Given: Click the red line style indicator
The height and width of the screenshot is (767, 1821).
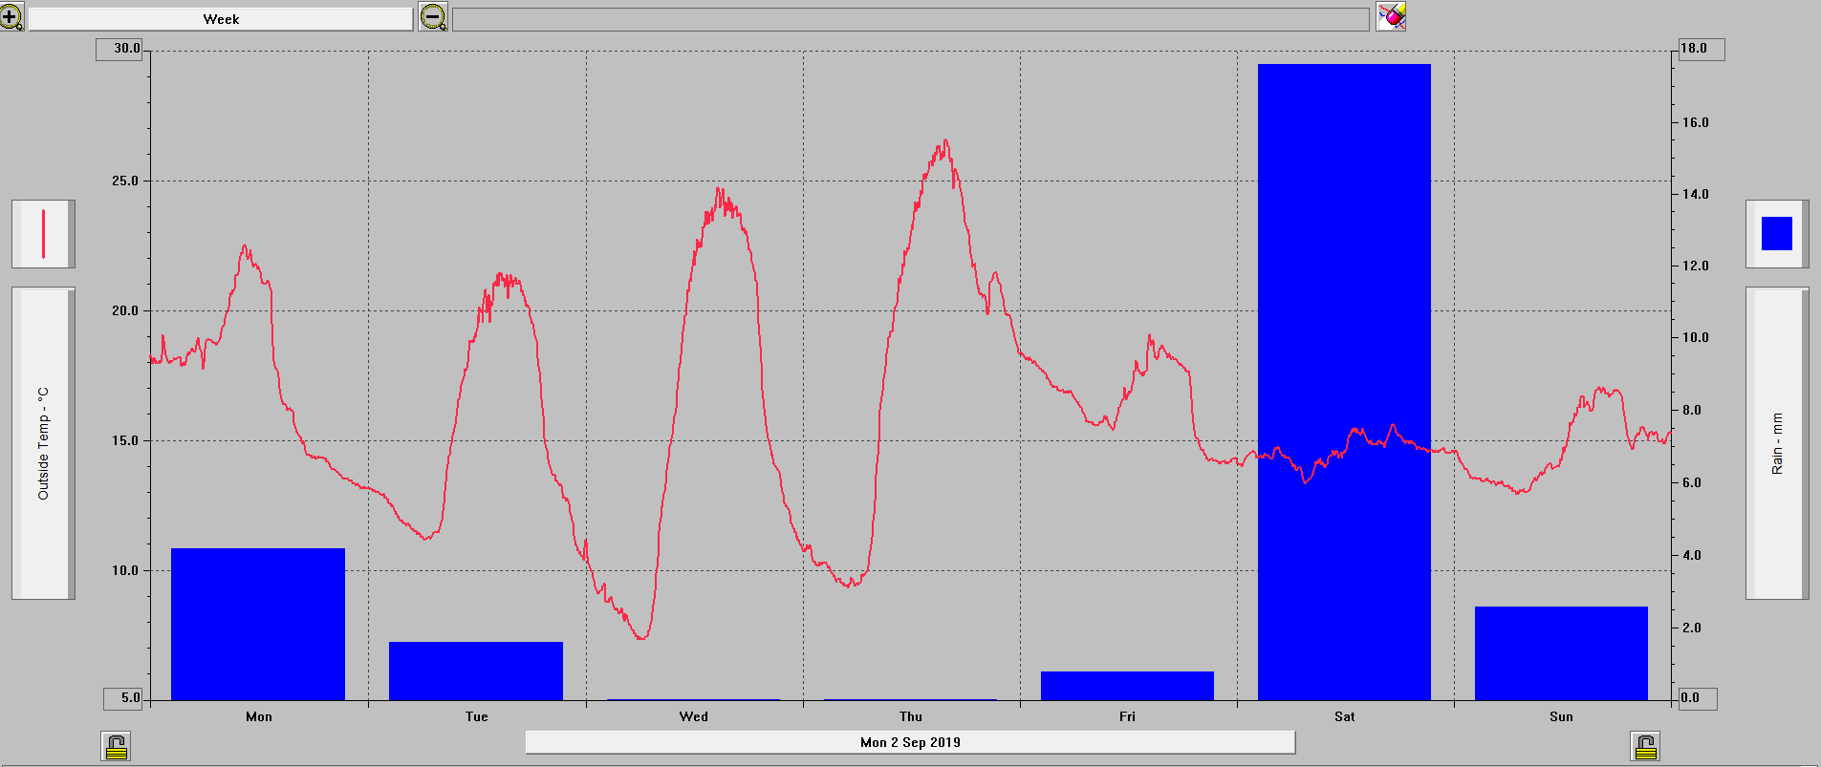Looking at the screenshot, I should [x=43, y=234].
